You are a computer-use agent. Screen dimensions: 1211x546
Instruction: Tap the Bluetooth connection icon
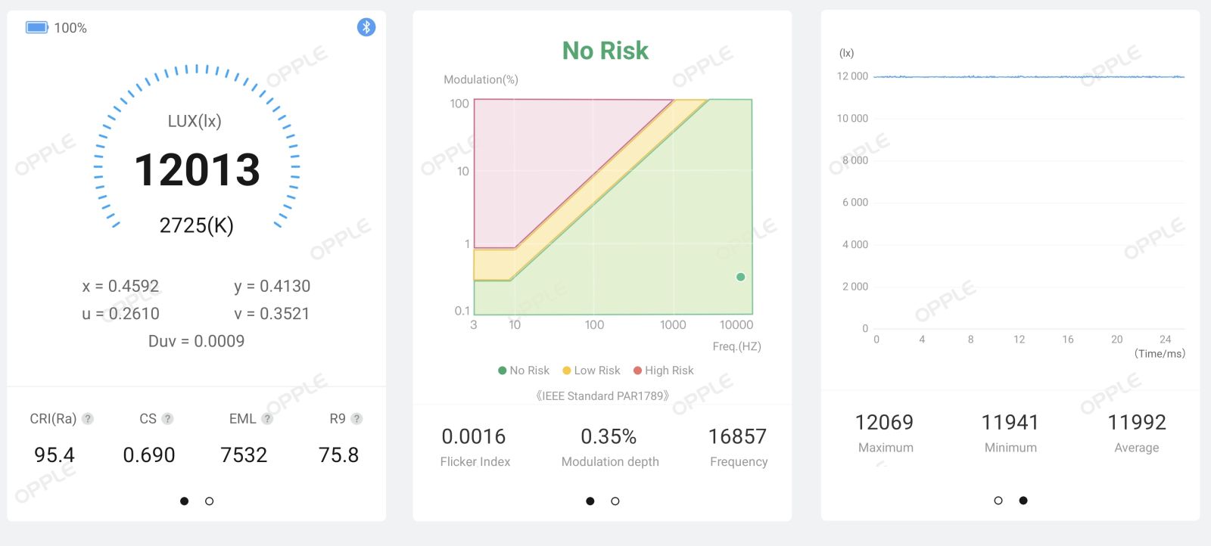pos(366,27)
